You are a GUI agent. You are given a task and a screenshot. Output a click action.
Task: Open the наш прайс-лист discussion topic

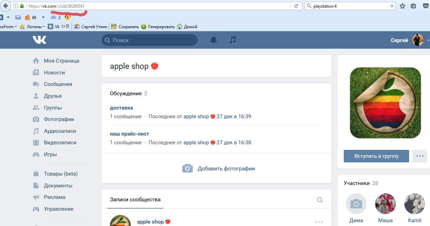(x=129, y=134)
